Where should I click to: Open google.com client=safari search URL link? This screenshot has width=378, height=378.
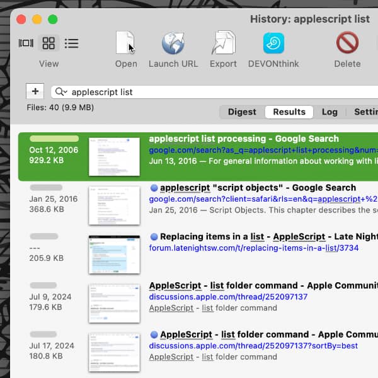pos(263,199)
